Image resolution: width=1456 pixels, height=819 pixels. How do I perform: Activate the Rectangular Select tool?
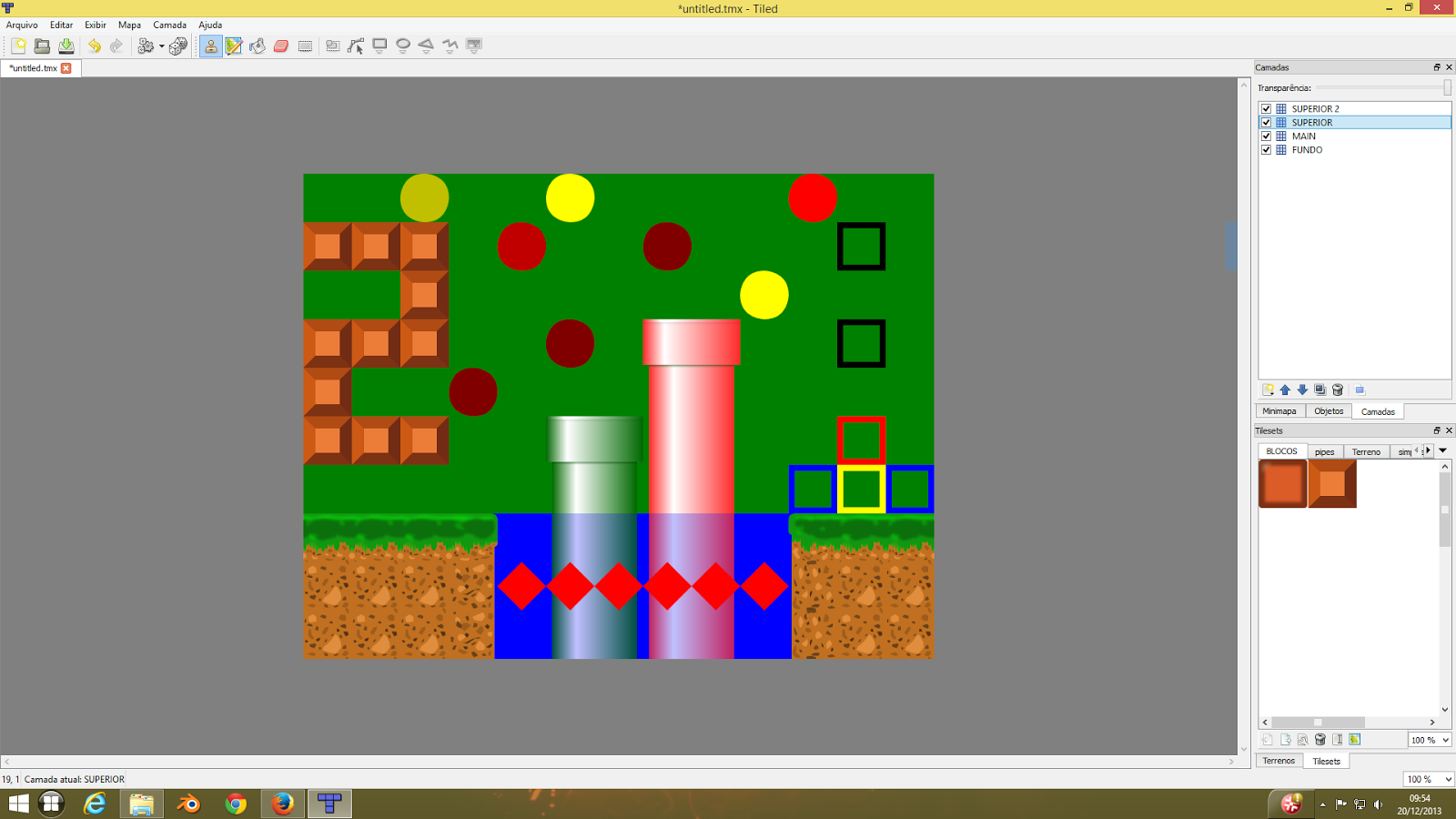pyautogui.click(x=305, y=45)
